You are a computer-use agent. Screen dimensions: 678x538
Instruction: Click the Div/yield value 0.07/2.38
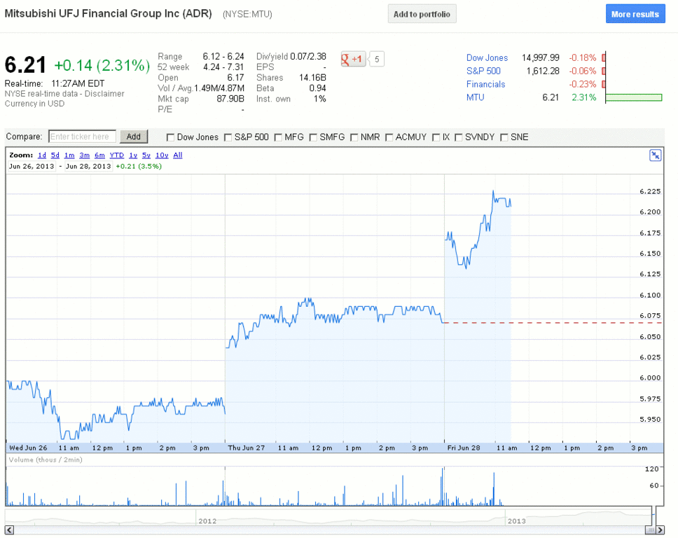click(308, 56)
